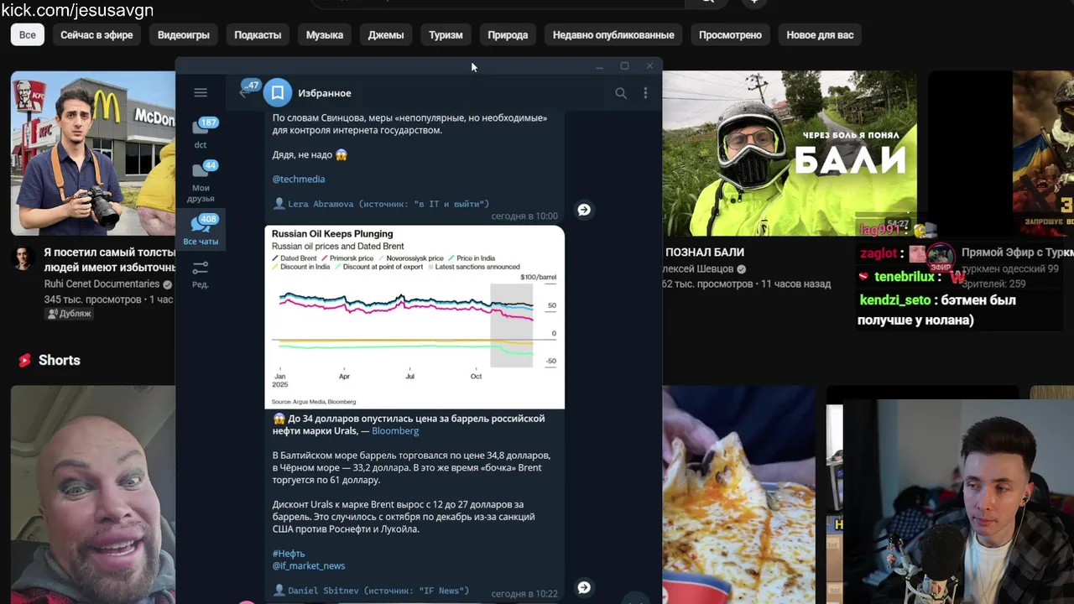
Task: Select the Музыка chip
Action: (x=325, y=34)
